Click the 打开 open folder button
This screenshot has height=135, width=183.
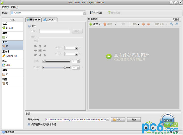pyautogui.click(x=134, y=119)
